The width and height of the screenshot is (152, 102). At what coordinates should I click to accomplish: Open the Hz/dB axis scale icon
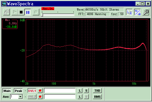coord(138,12)
